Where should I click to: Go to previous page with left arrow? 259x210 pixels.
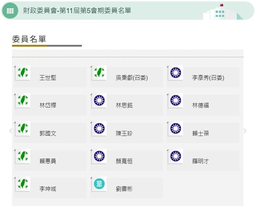11,131
